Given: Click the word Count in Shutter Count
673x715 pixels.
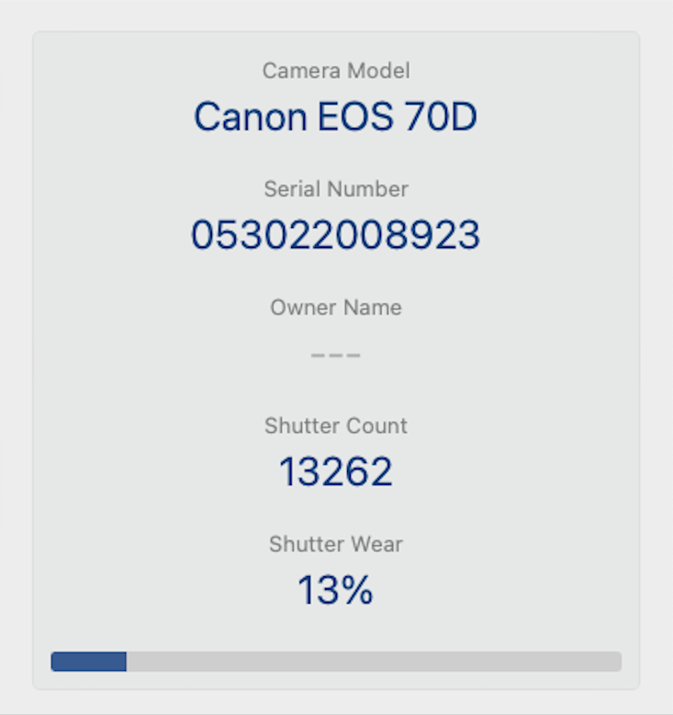Looking at the screenshot, I should (376, 426).
